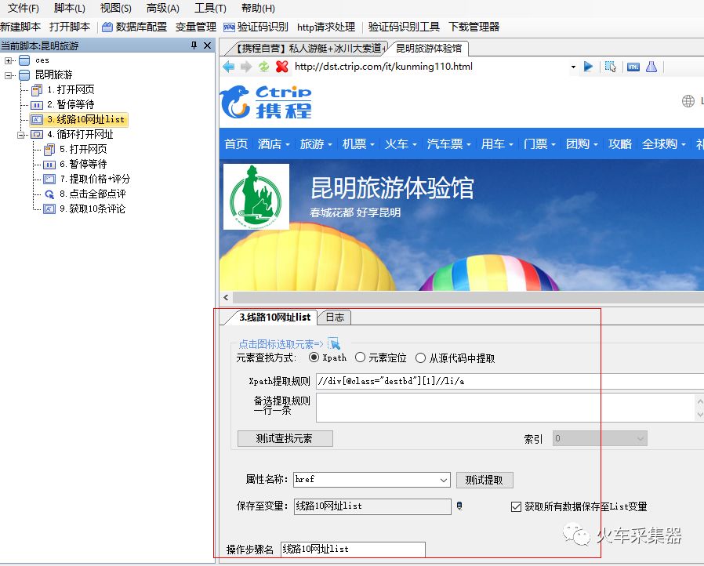The height and width of the screenshot is (566, 704).
Task: Select step 2 暂停等待 in tree
Action: click(x=71, y=104)
